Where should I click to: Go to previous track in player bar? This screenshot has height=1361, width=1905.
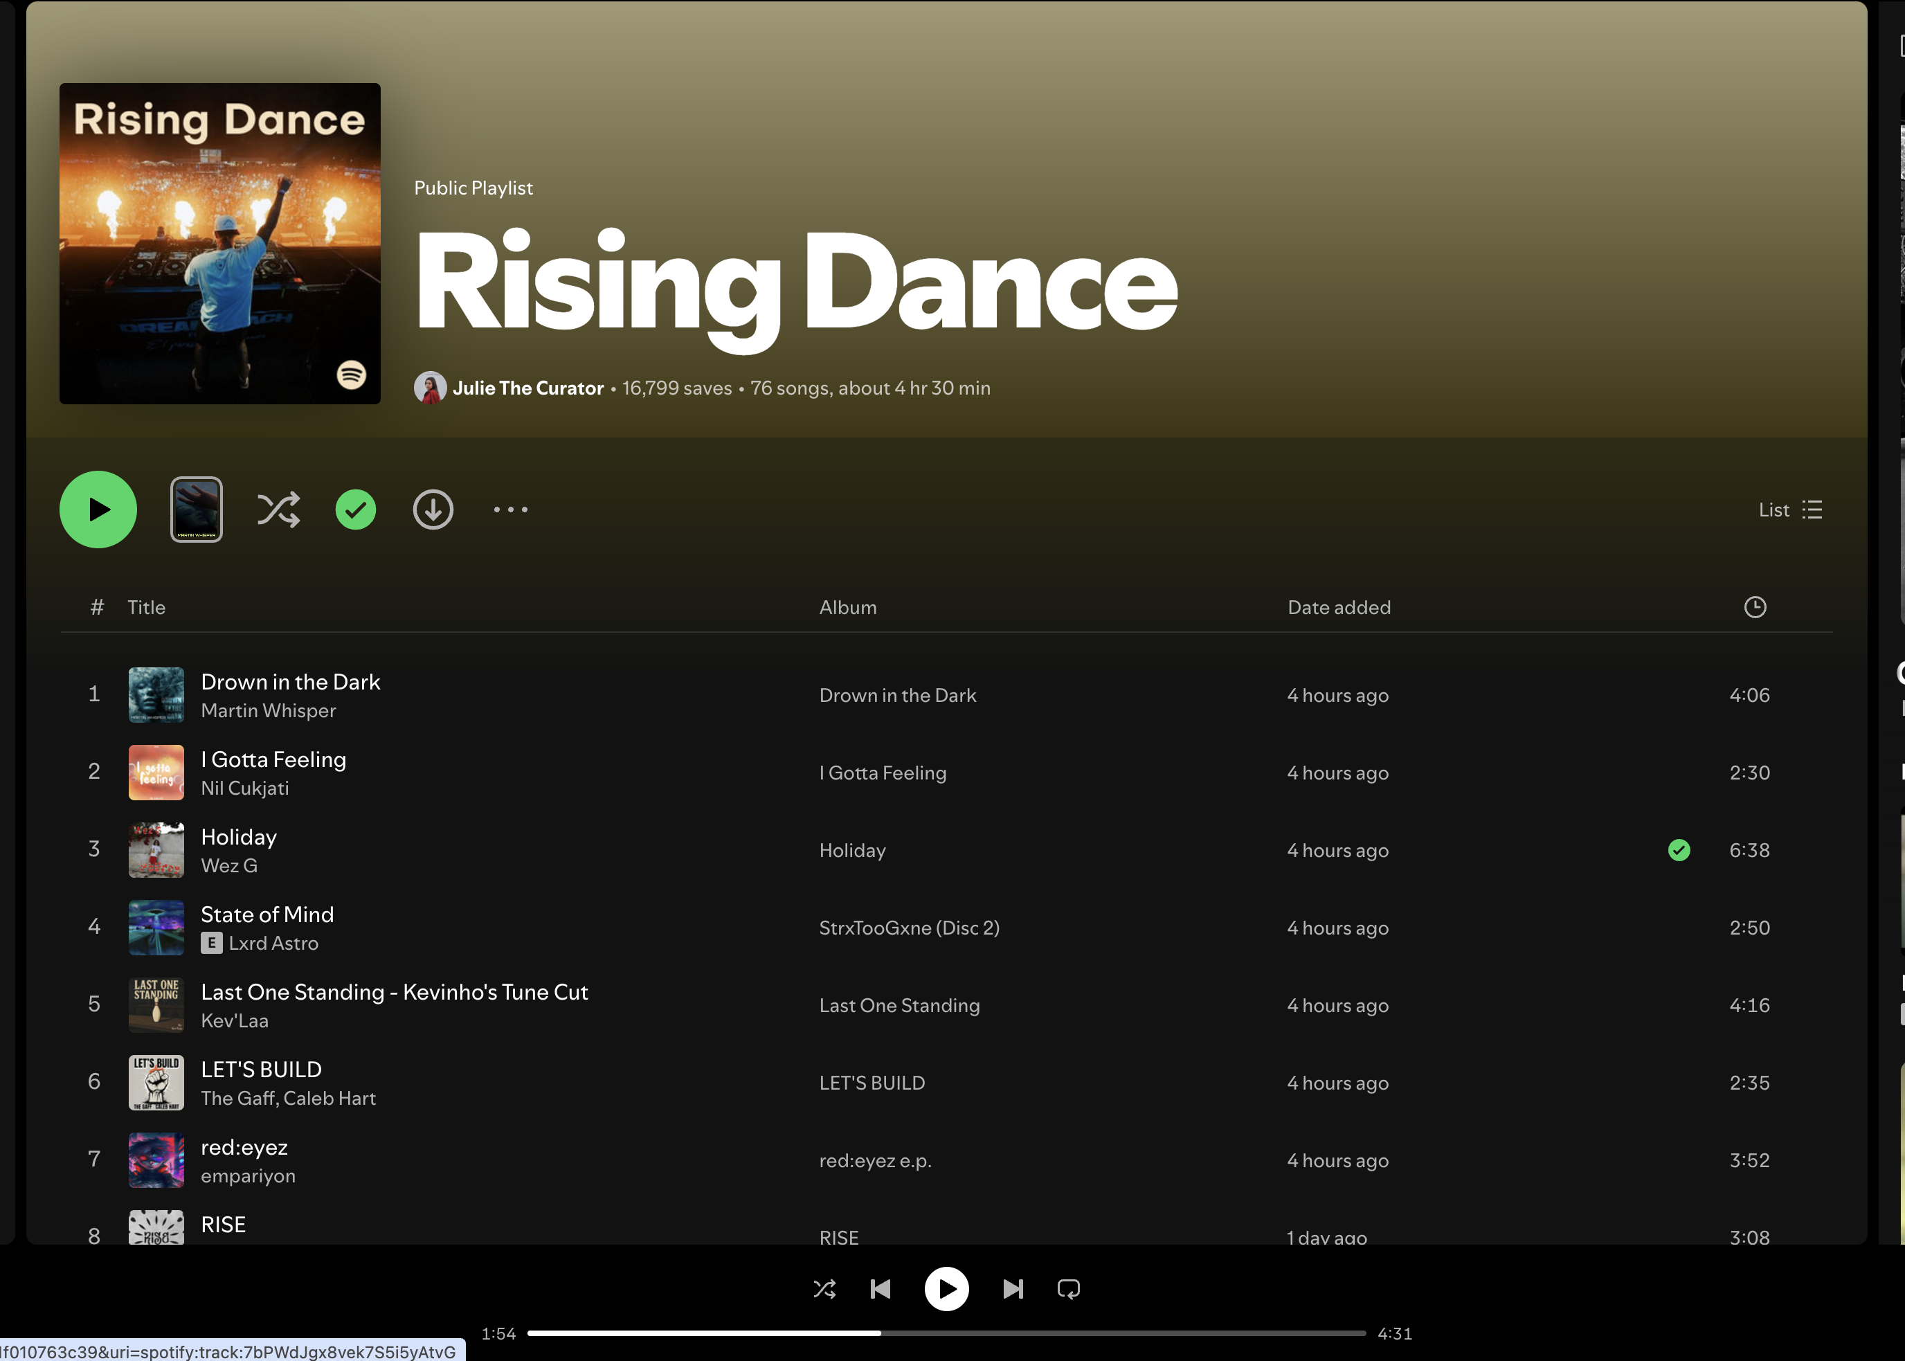[x=880, y=1289]
